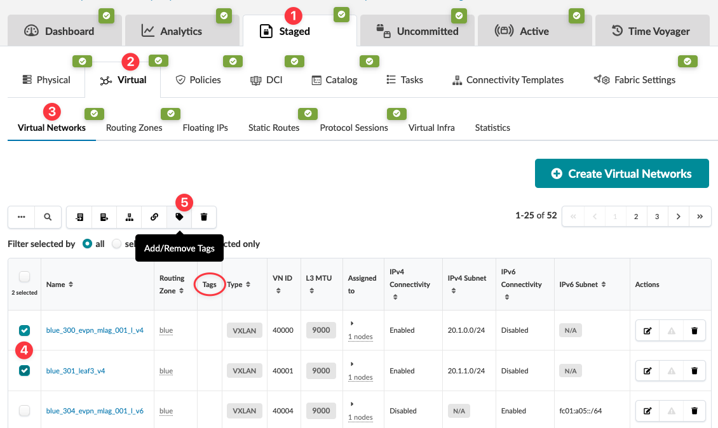This screenshot has height=428, width=718.
Task: Switch to Floating IPs view
Action: click(x=205, y=128)
